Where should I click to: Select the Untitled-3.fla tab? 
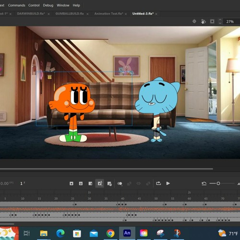[143, 14]
